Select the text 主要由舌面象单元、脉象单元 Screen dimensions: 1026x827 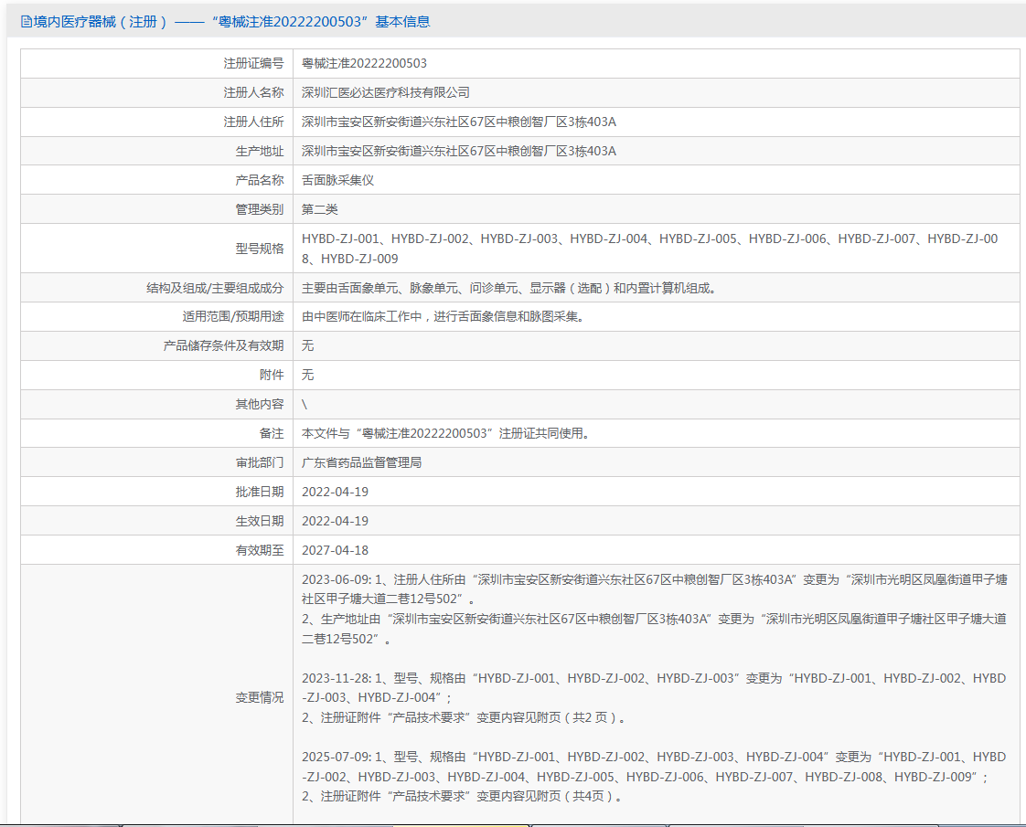pyautogui.click(x=379, y=288)
